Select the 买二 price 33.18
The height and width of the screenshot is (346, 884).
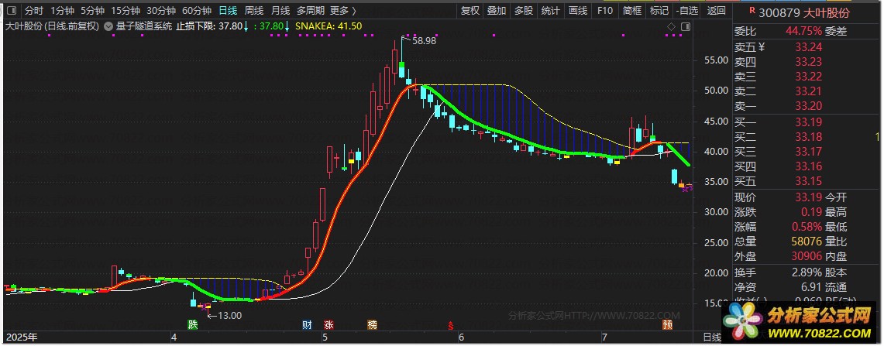tap(808, 137)
